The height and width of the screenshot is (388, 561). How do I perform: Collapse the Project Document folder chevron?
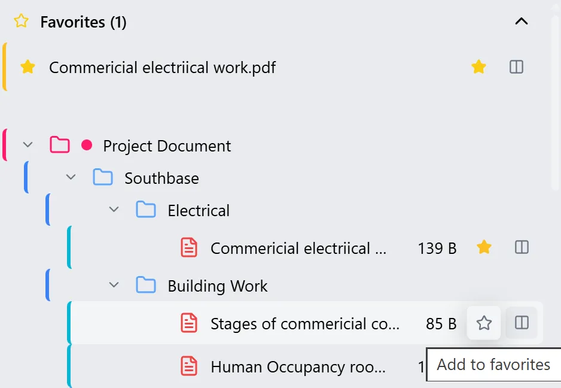[27, 145]
